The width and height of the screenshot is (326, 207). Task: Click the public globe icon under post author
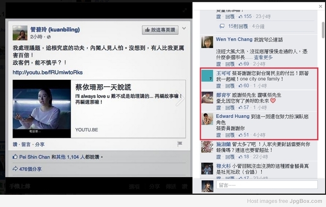(x=48, y=37)
